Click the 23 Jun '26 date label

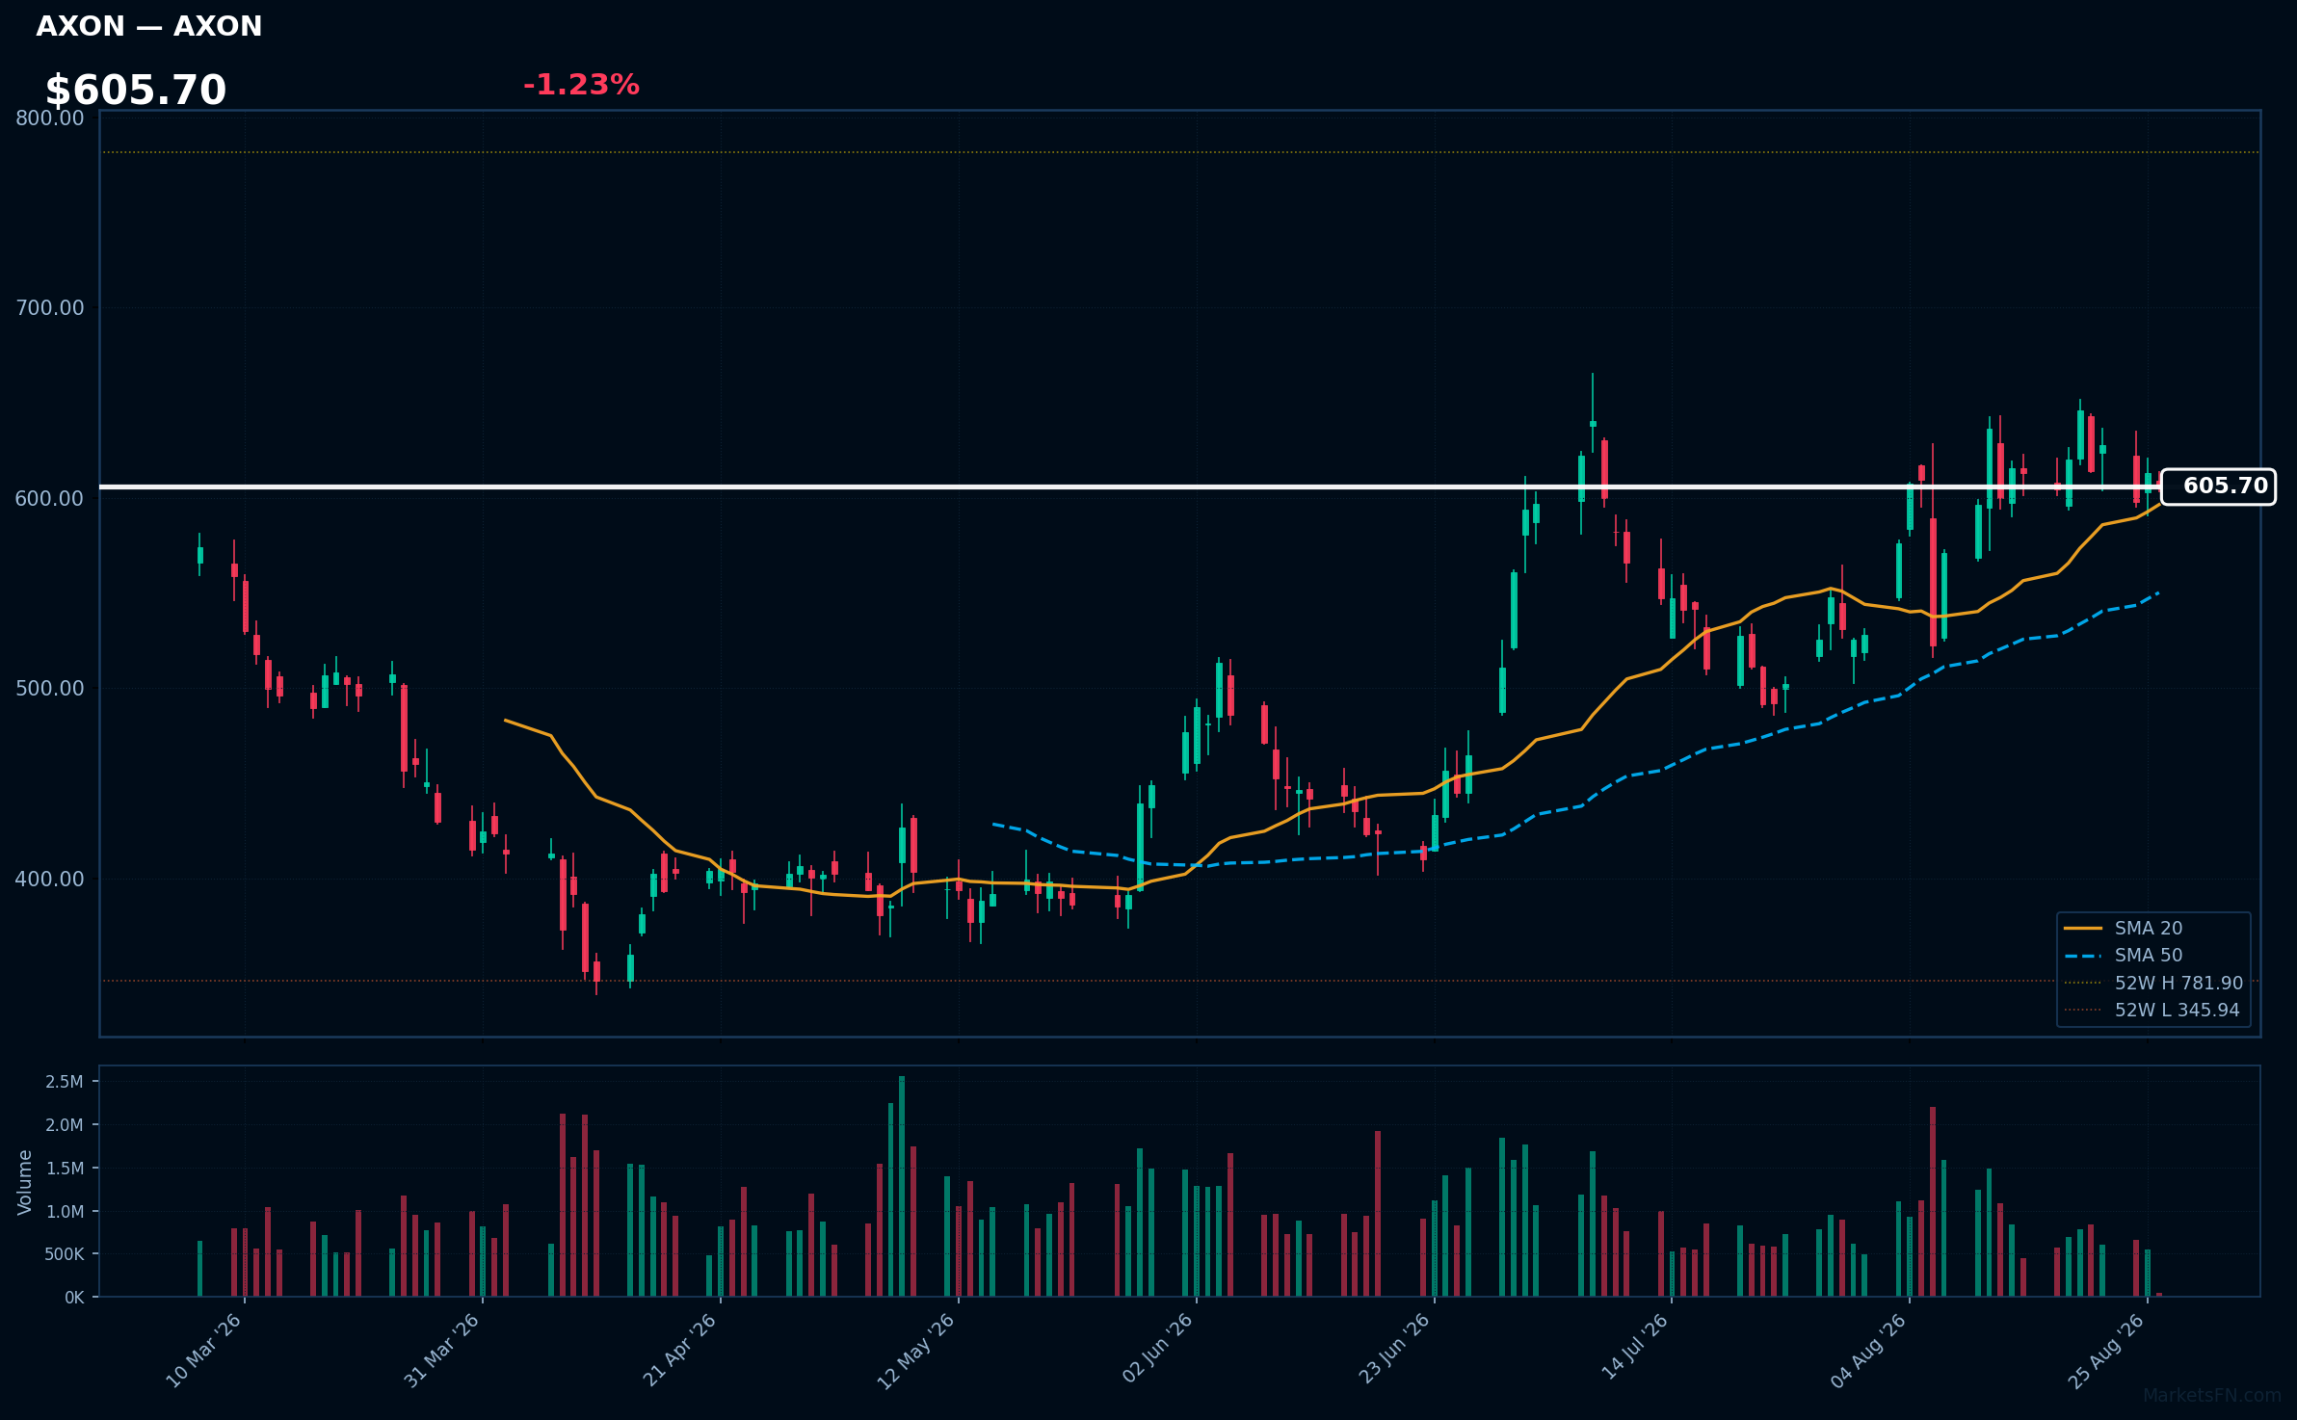pos(1395,1349)
